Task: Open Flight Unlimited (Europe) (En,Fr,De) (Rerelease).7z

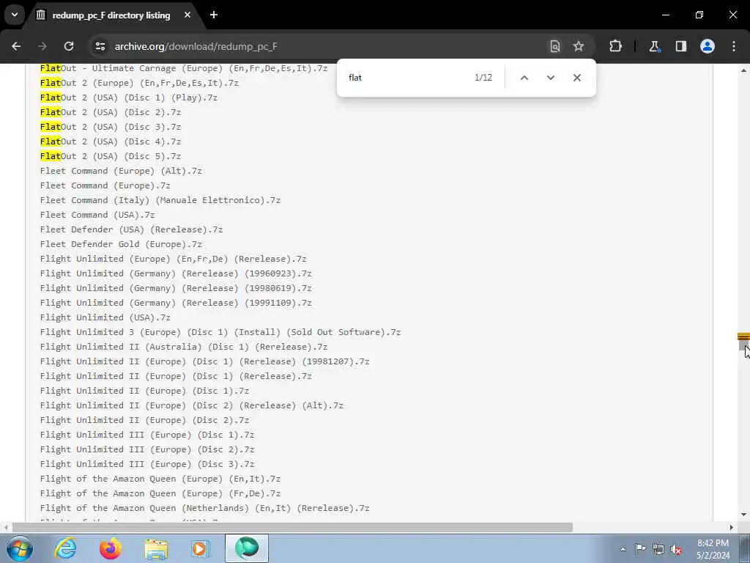Action: [x=173, y=259]
